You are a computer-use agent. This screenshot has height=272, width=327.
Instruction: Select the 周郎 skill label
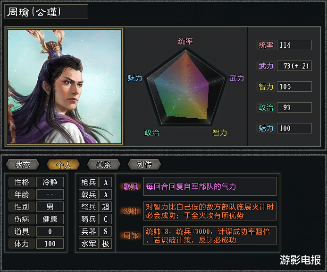click(x=131, y=236)
